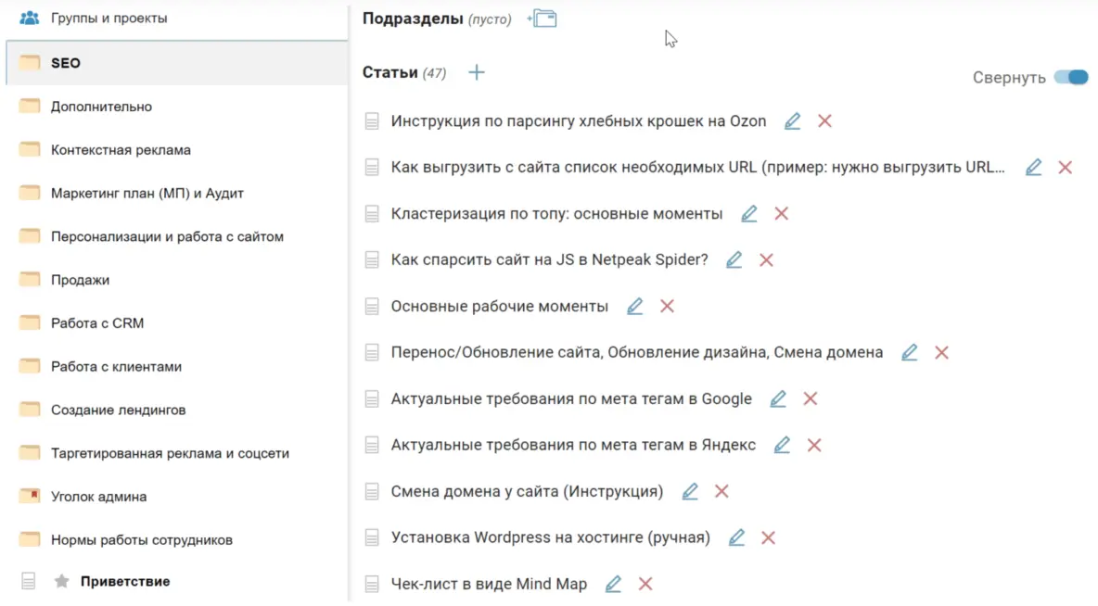Click the add subsection folder icon
The height and width of the screenshot is (606, 1098).
coord(543,19)
